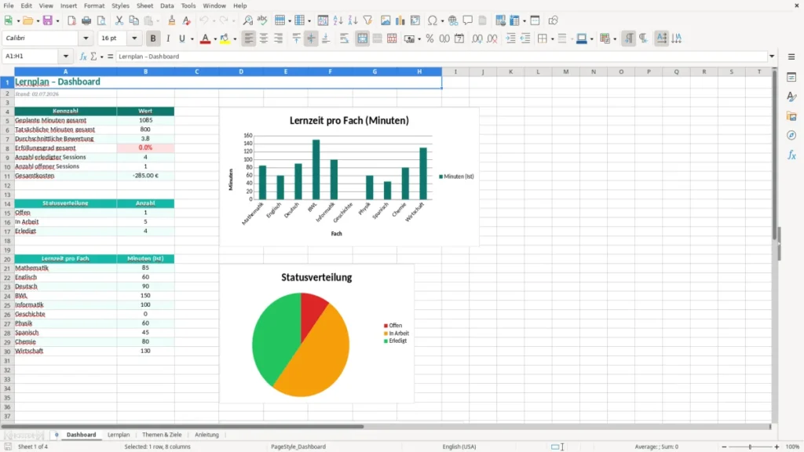This screenshot has width=804, height=452.
Task: Toggle Align Right
Action: (x=279, y=38)
